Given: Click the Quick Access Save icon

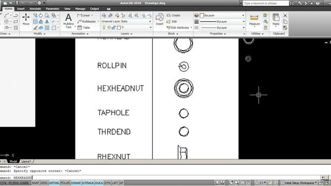Looking at the screenshot, I should [17, 3].
